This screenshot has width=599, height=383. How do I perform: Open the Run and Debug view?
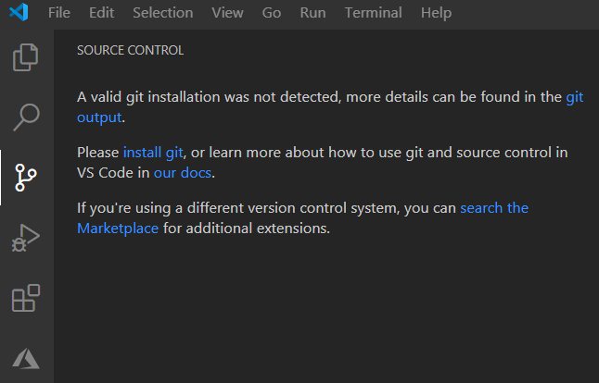pyautogui.click(x=26, y=238)
